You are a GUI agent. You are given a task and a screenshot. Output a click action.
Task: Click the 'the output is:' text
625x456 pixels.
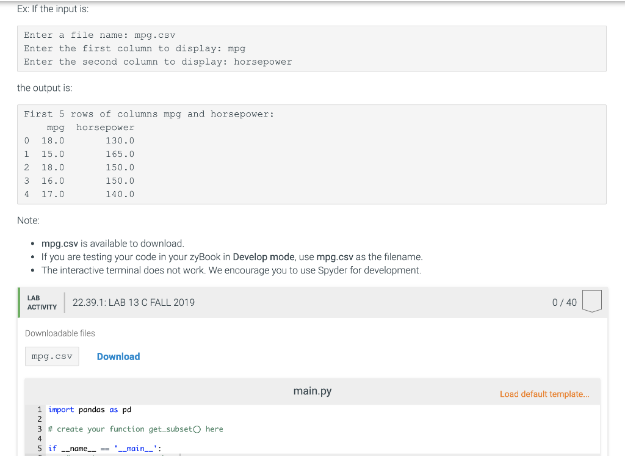pyautogui.click(x=45, y=88)
